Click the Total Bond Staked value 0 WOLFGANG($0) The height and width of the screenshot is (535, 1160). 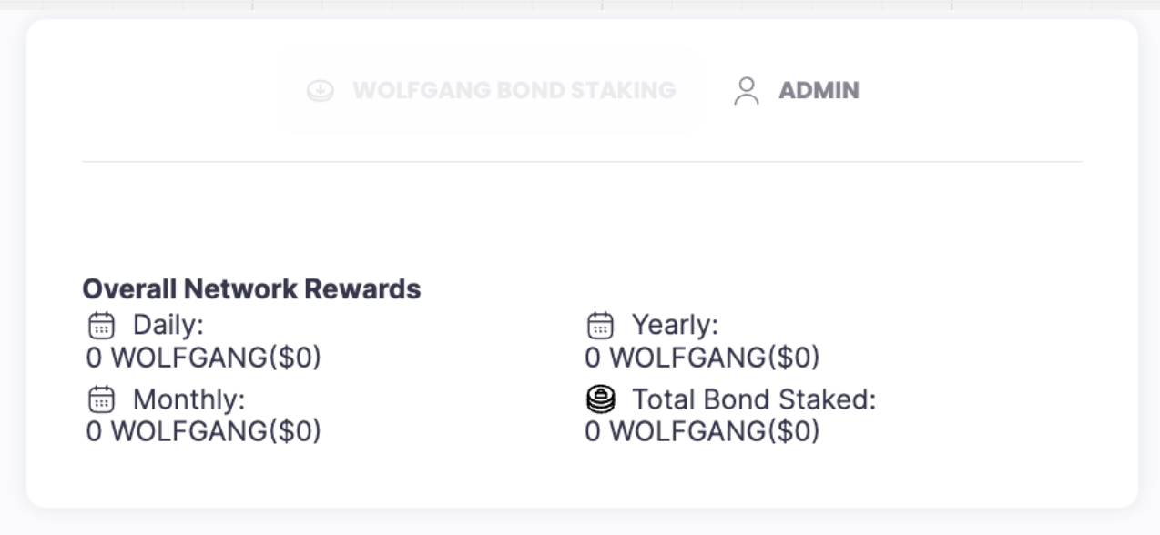pyautogui.click(x=702, y=430)
